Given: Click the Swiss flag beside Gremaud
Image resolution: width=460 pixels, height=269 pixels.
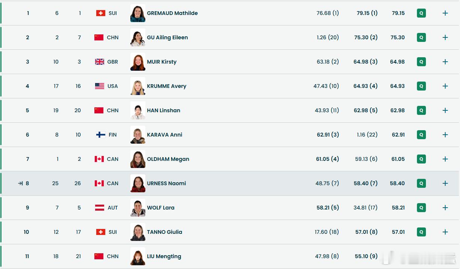Looking at the screenshot, I should 101,13.
